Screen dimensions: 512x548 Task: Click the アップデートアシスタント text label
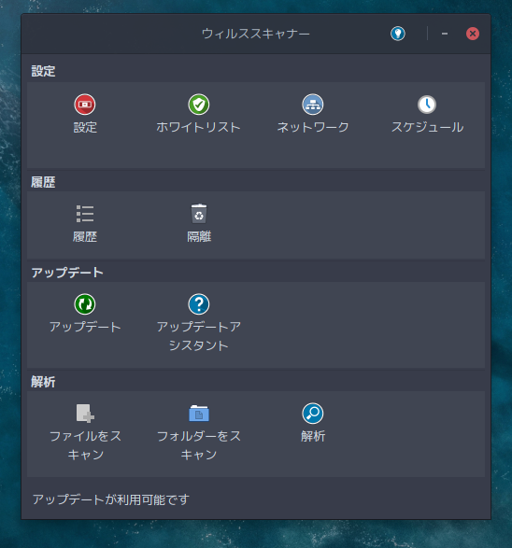[199, 336]
